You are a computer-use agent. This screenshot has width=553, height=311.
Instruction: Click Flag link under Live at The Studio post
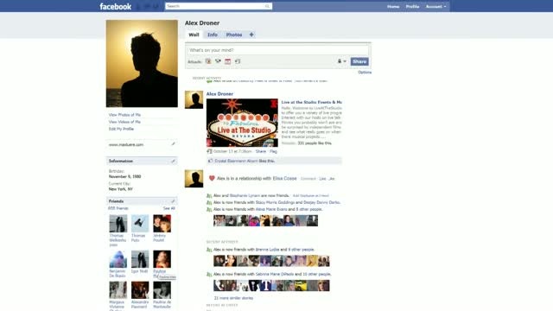tap(273, 151)
